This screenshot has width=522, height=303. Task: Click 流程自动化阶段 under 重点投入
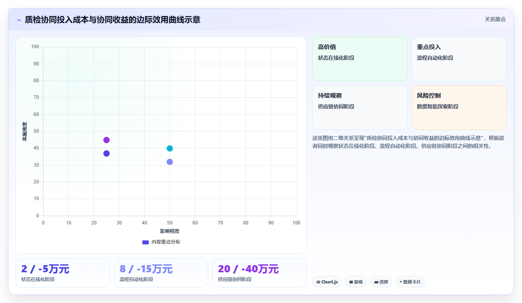tap(435, 58)
